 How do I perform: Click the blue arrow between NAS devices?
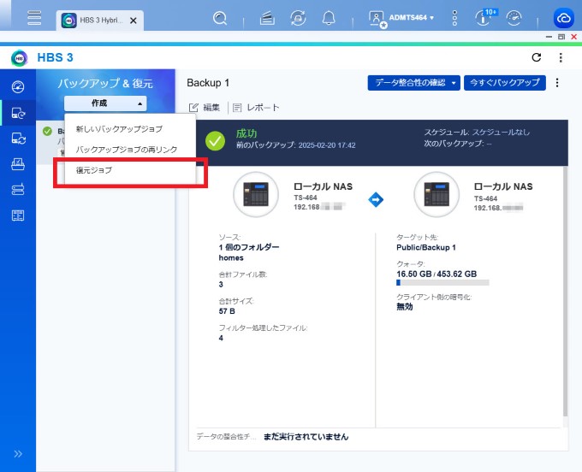pos(376,199)
